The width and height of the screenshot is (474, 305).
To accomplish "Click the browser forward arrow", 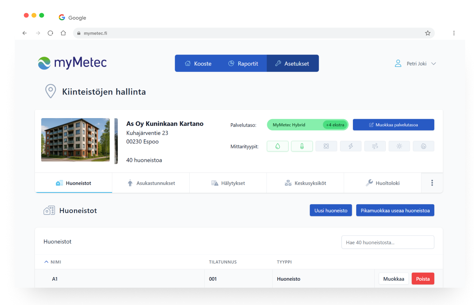I will click(x=38, y=33).
